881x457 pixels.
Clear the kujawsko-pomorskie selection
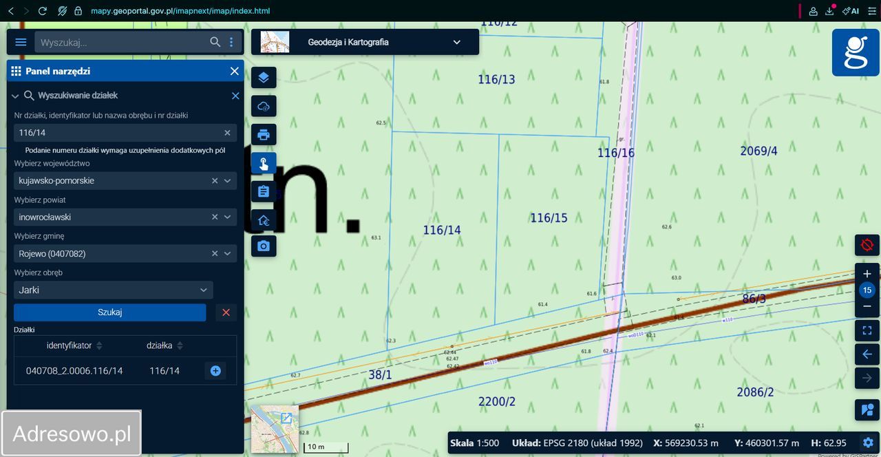click(x=215, y=180)
